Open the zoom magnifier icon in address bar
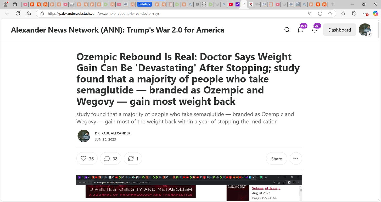This screenshot has width=381, height=202. pyautogui.click(x=310, y=14)
